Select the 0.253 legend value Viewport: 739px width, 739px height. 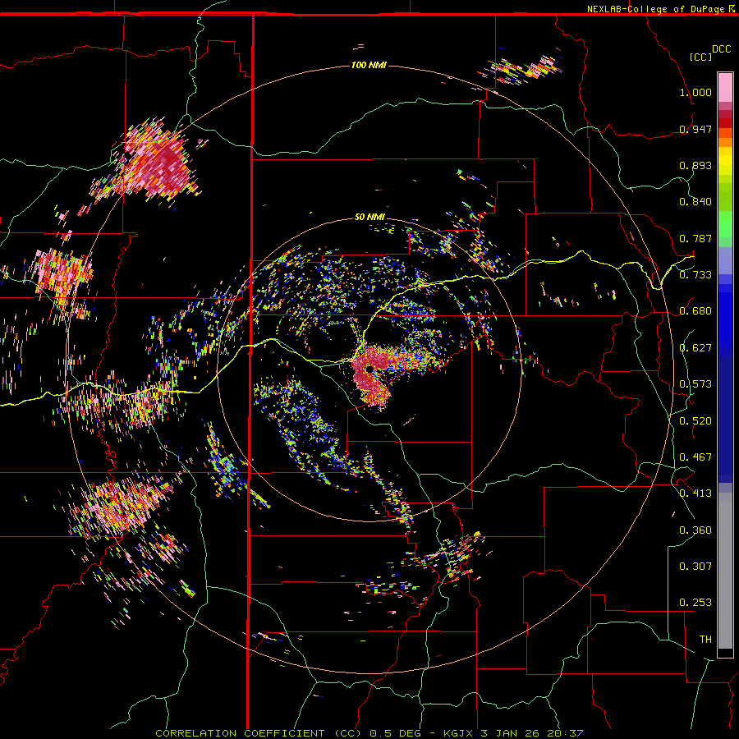point(695,603)
